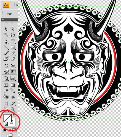Select the Pen tool
This screenshot has width=121, height=137.
[6, 41]
